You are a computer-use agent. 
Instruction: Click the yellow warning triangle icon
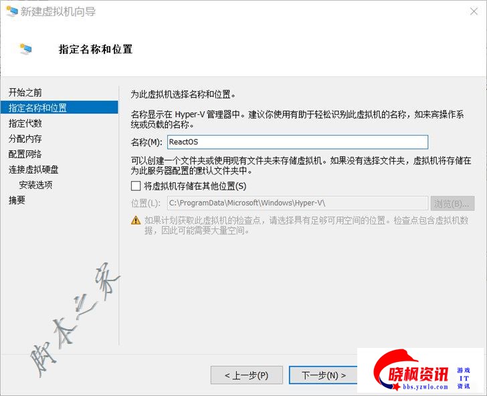pyautogui.click(x=136, y=220)
